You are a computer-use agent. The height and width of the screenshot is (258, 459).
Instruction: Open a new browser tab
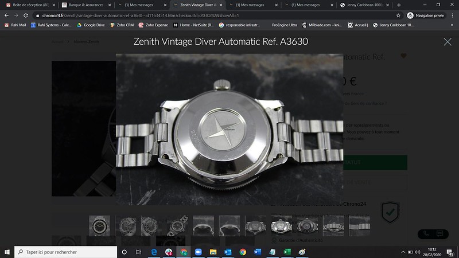(399, 5)
